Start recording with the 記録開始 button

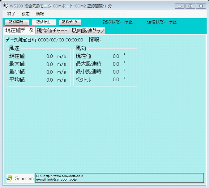click(x=17, y=22)
